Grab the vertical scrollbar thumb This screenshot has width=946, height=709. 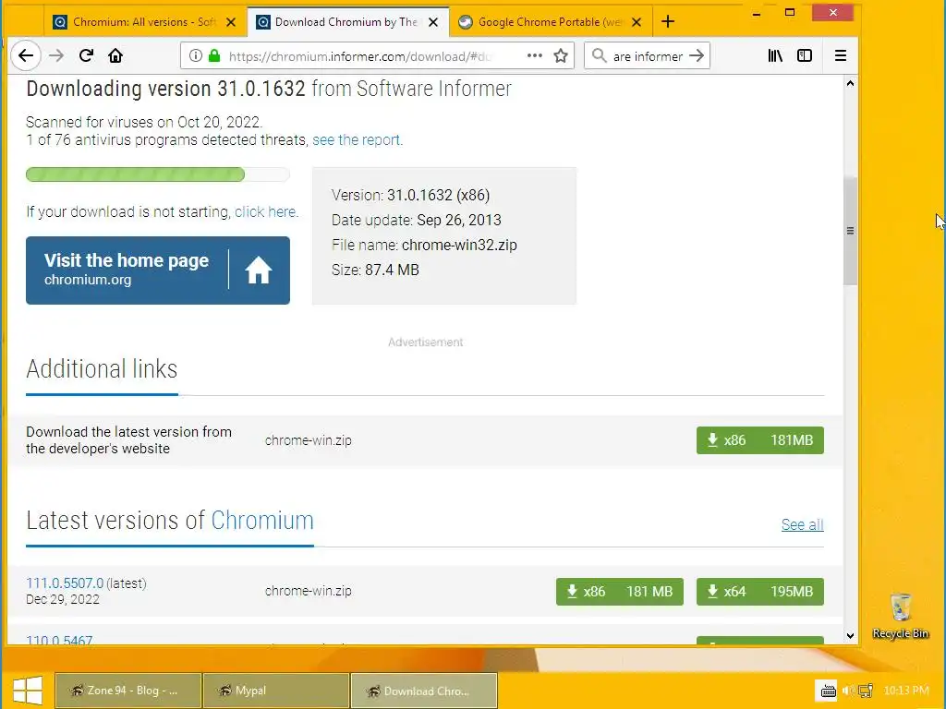[x=850, y=230]
